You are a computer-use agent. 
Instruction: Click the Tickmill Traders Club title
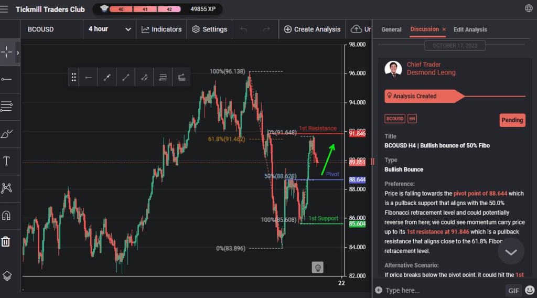point(50,9)
